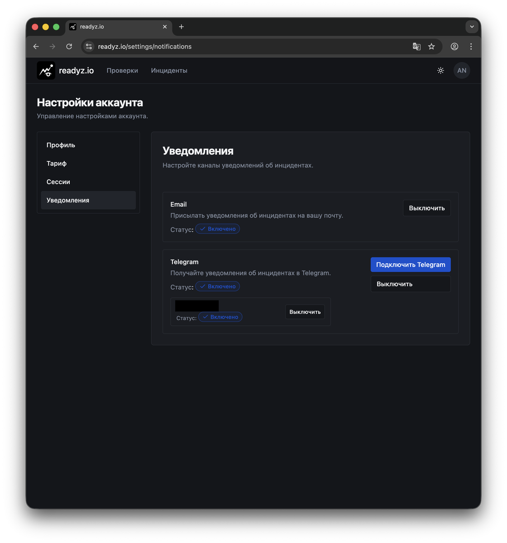This screenshot has width=507, height=543.
Task: Open the AN user avatar menu
Action: (x=462, y=71)
